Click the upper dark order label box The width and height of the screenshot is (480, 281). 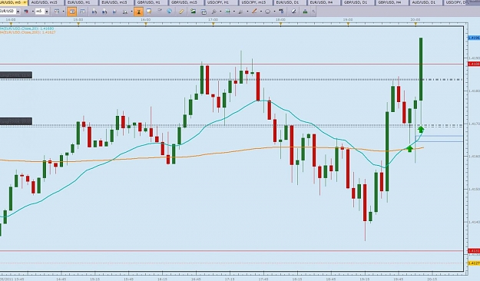click(15, 75)
